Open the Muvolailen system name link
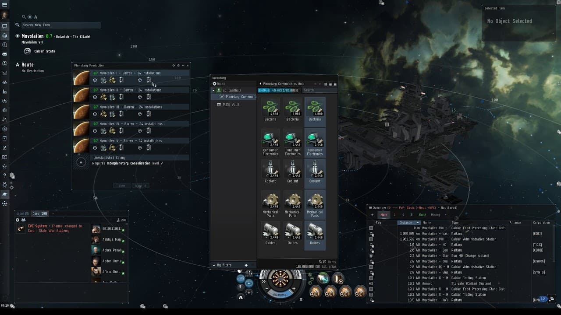 pos(33,36)
